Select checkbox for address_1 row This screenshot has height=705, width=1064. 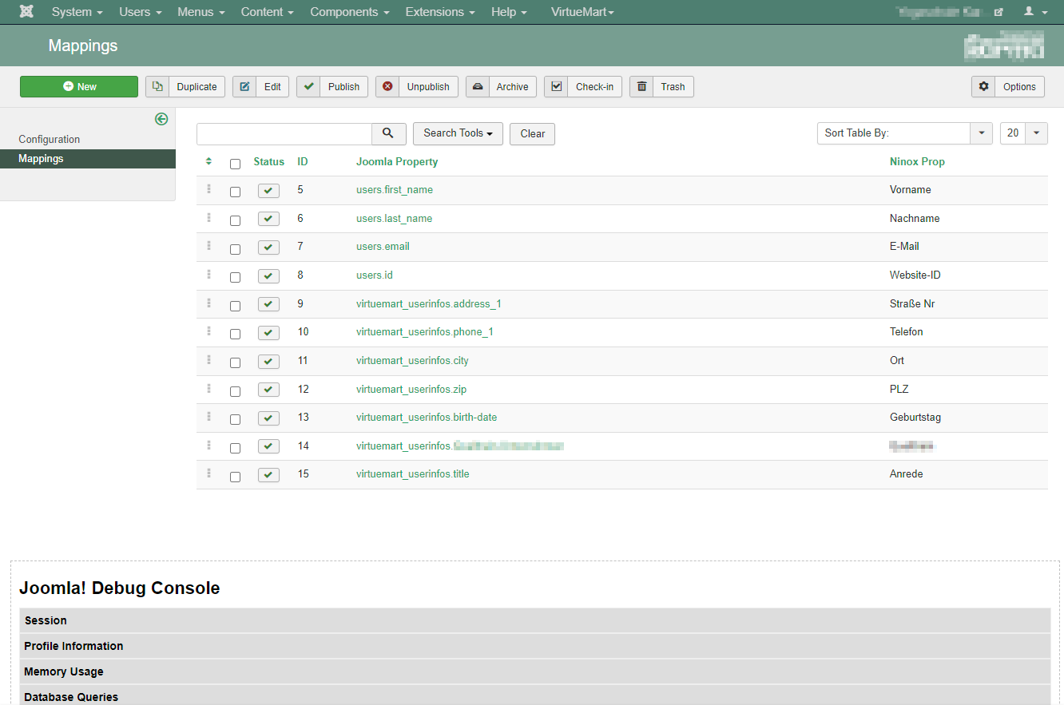[x=235, y=306]
